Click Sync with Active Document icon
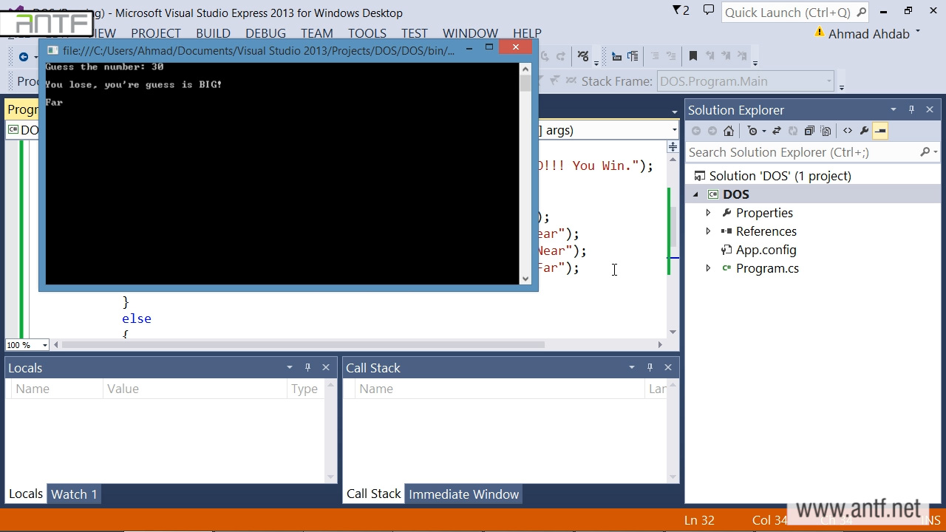Viewport: 946px width, 532px height. coord(776,131)
